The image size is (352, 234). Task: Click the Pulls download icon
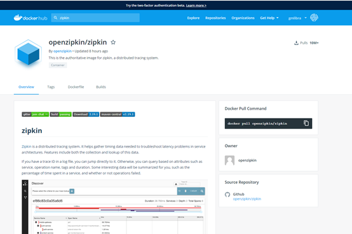pyautogui.click(x=296, y=43)
